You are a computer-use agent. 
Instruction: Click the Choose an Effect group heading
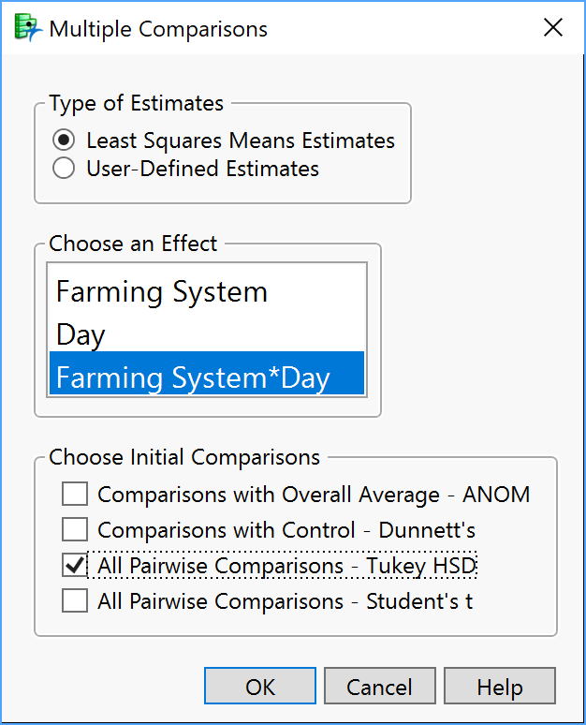(x=133, y=244)
